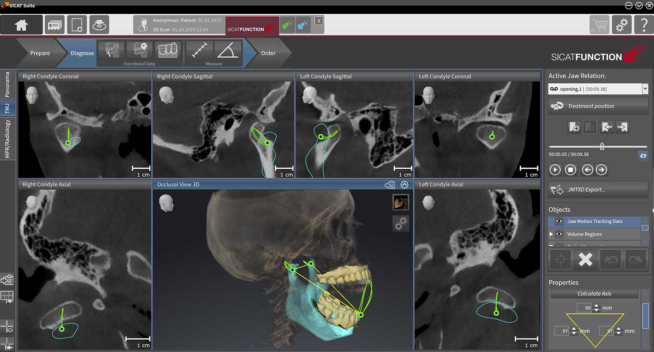Go to the SICAT Suite home screen

tap(21, 25)
